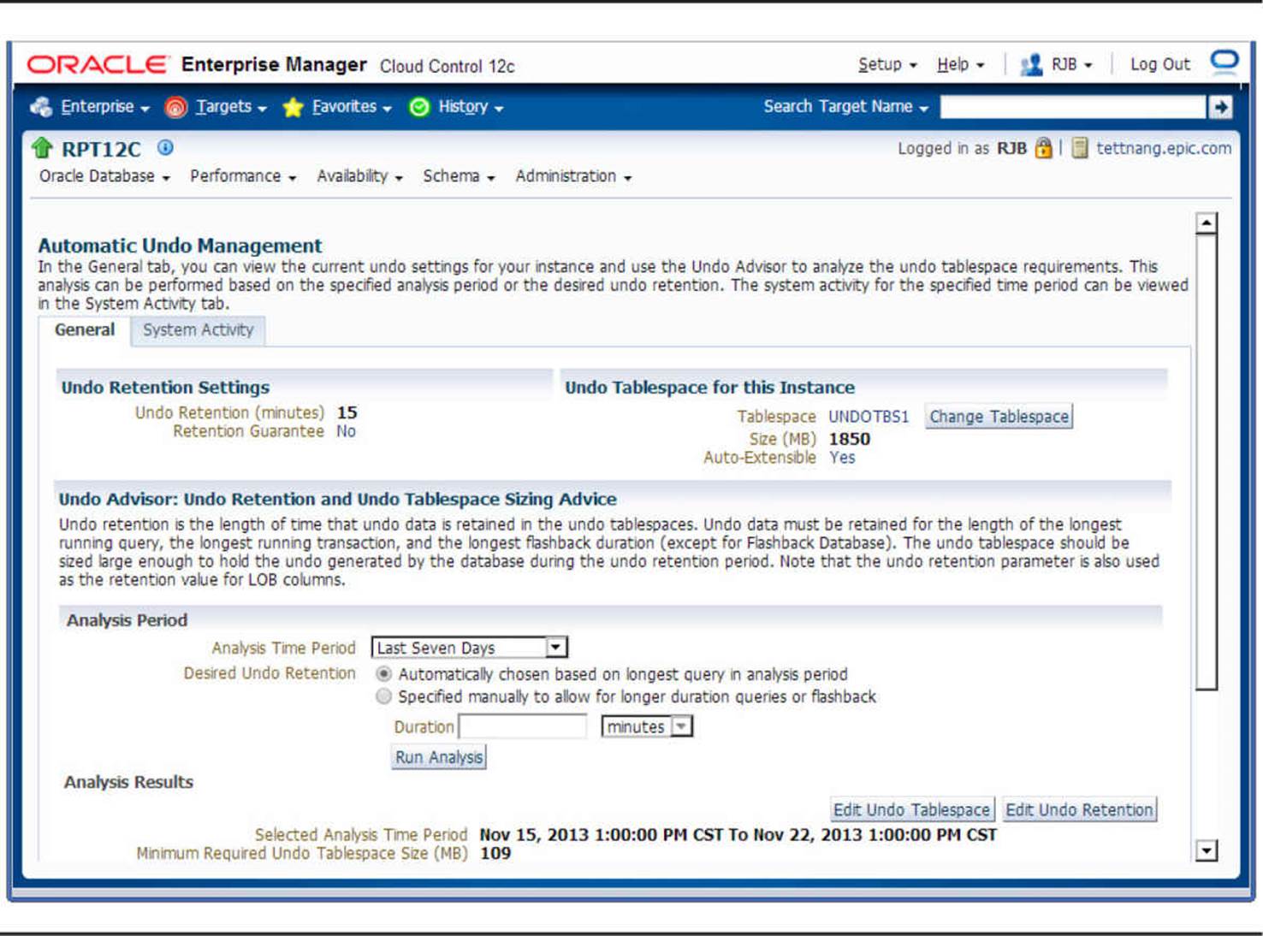Click the Edit Undo Tablespace button
Viewport: 1263px width, 936px height.
[x=912, y=809]
